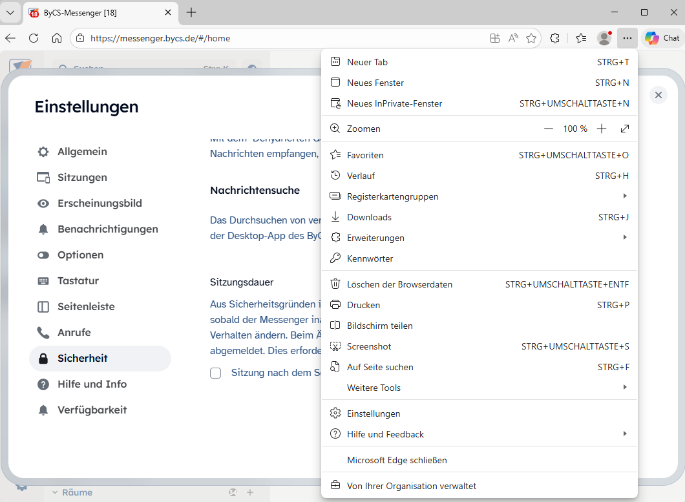Close the Einstellungen dialog with X
Screen dimensions: 685x502
tap(659, 95)
